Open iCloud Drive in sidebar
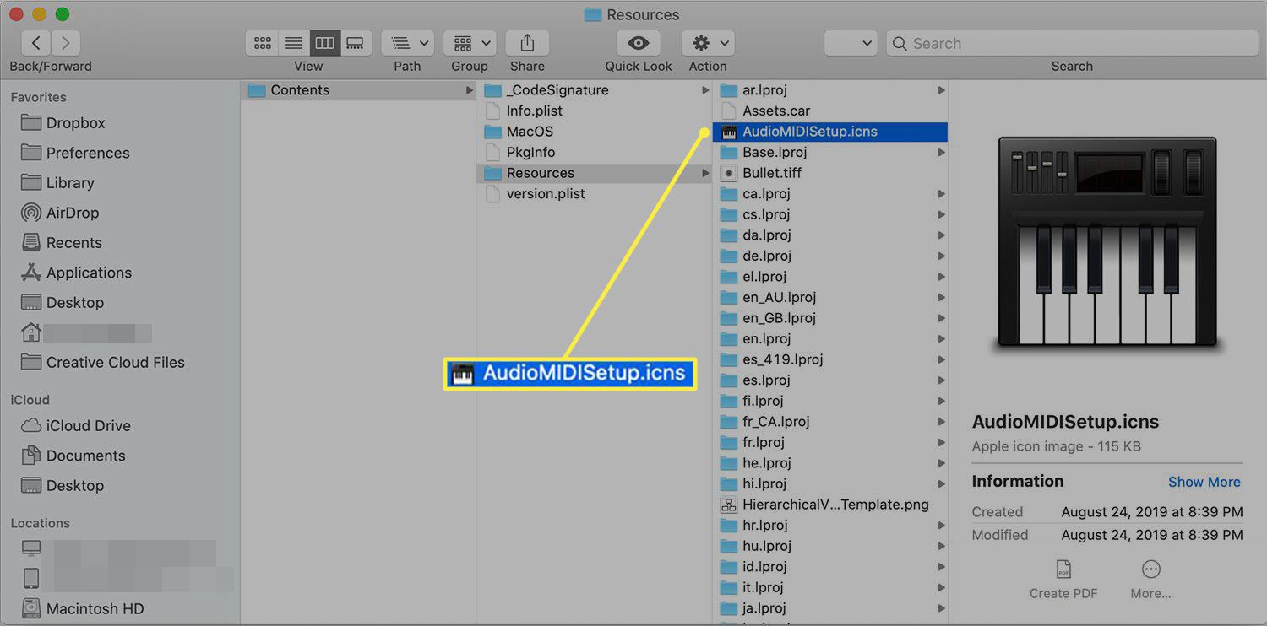This screenshot has height=626, width=1267. [76, 426]
